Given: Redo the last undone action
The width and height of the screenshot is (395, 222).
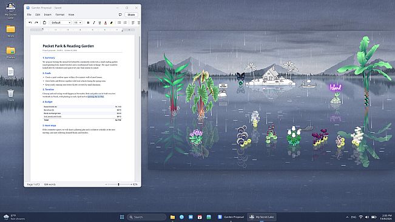Looking at the screenshot, I should tap(36, 22).
